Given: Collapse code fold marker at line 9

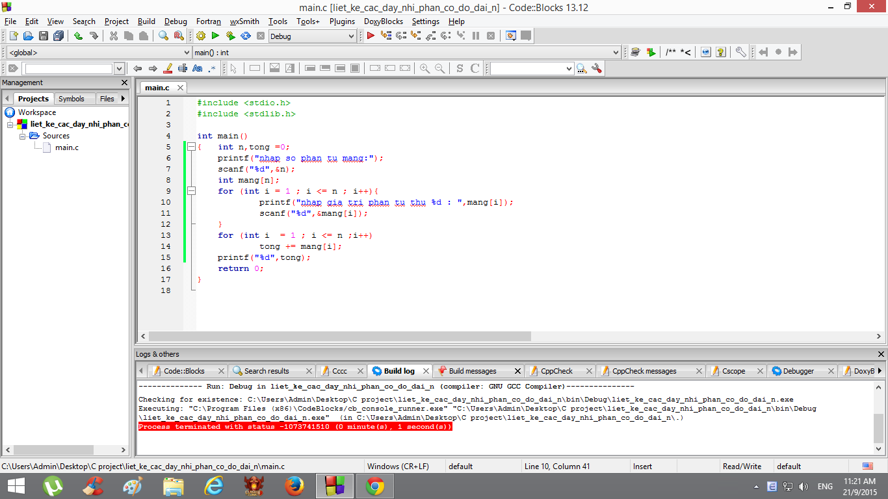Looking at the screenshot, I should 191,191.
